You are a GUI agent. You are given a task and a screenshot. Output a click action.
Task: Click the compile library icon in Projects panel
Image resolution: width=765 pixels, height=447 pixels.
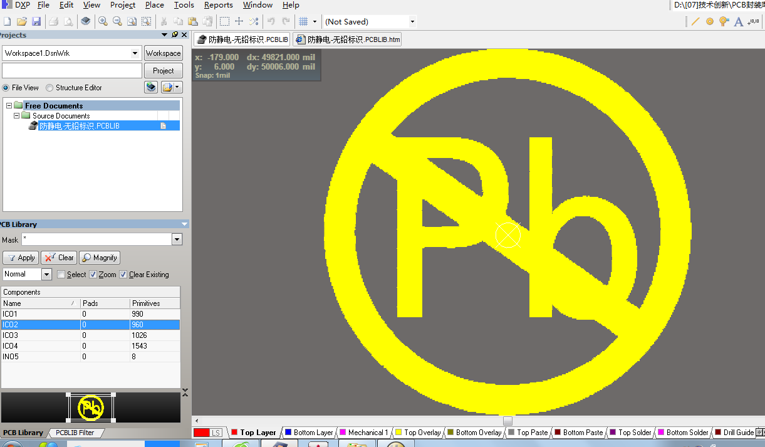point(151,87)
